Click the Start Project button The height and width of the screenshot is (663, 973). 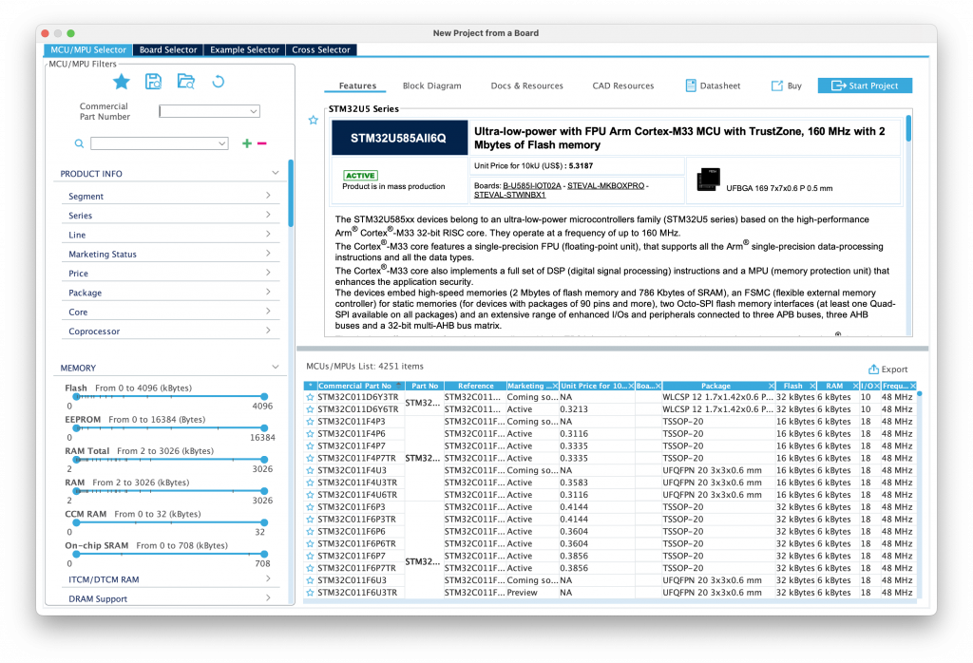point(865,85)
